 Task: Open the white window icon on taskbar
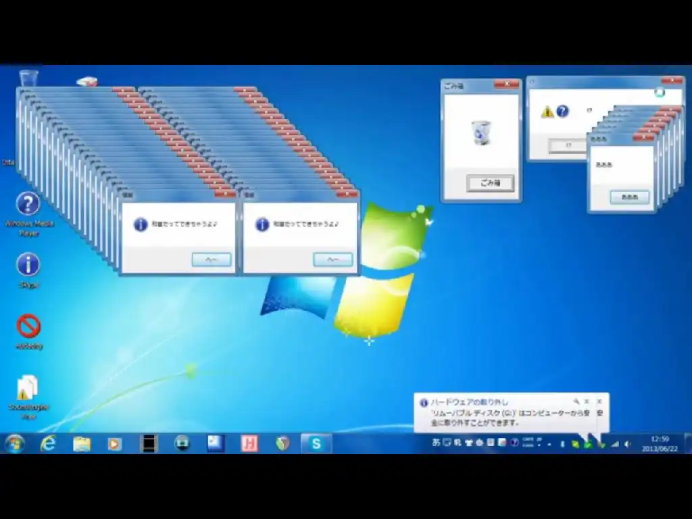(216, 443)
